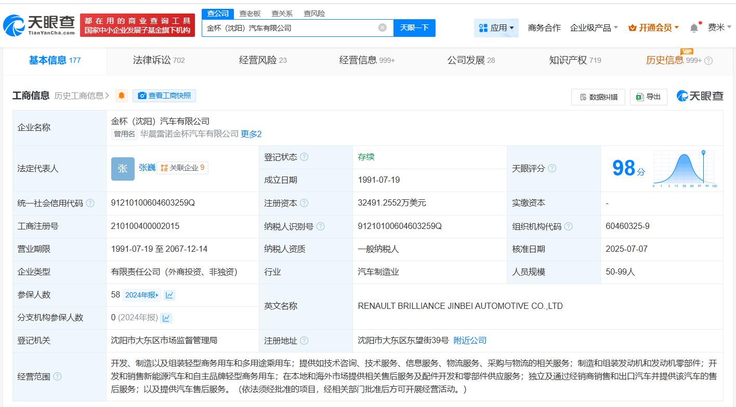Viewport: 736px width, 407px height.
Task: Click organization code 60460325-9
Action: [627, 226]
